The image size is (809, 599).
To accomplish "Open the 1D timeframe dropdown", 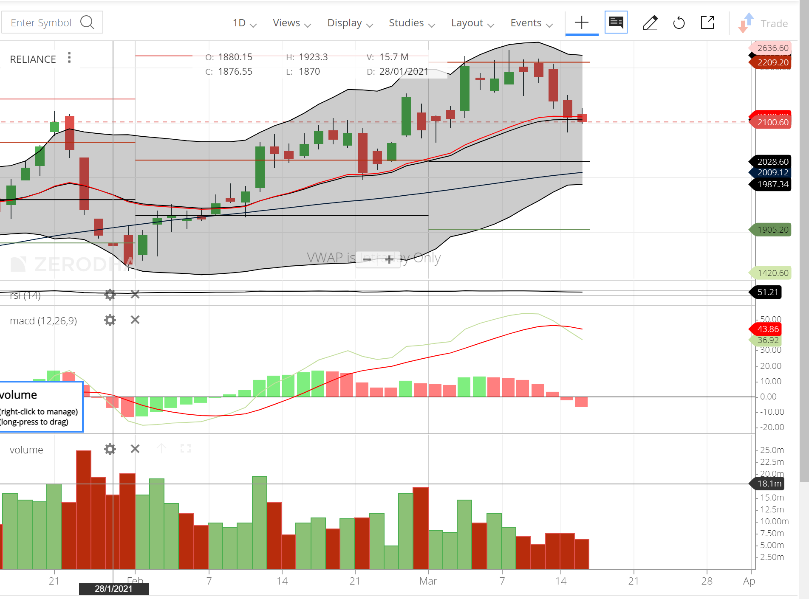I will tap(244, 23).
